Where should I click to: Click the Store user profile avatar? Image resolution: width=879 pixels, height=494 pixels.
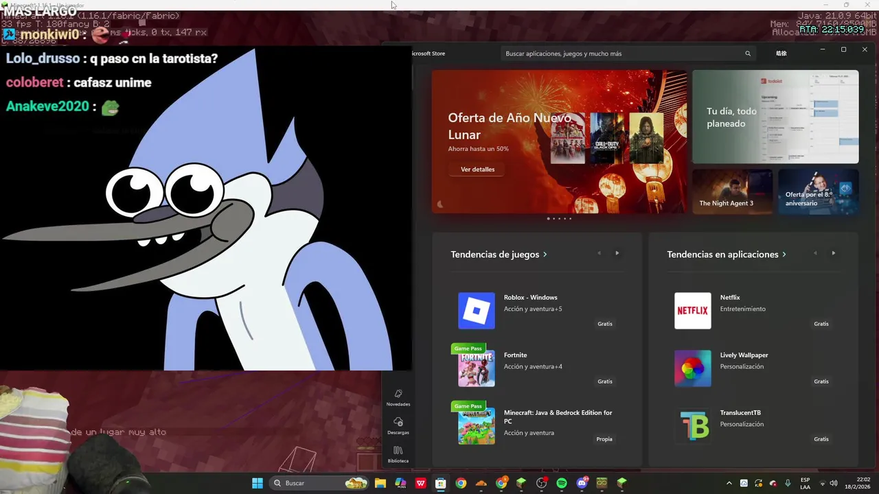(x=781, y=54)
